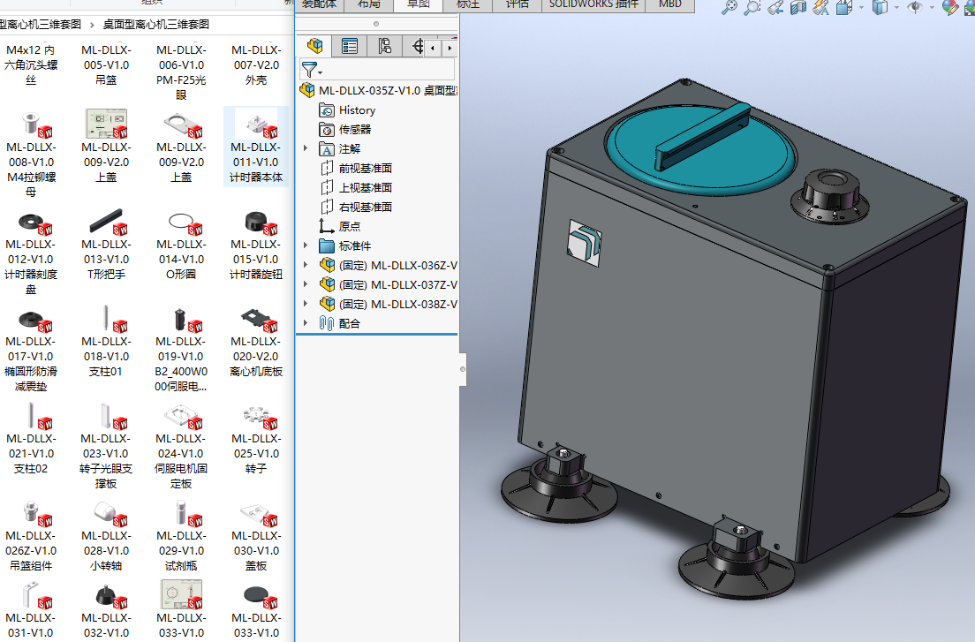Image resolution: width=975 pixels, height=642 pixels.
Task: Toggle the Hide/Show Items eye icon
Action: click(x=915, y=8)
